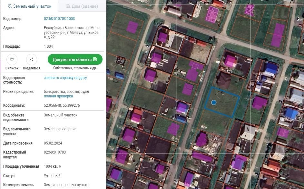Click the star icon to add to list
This screenshot has width=304, height=189.
[12, 59]
